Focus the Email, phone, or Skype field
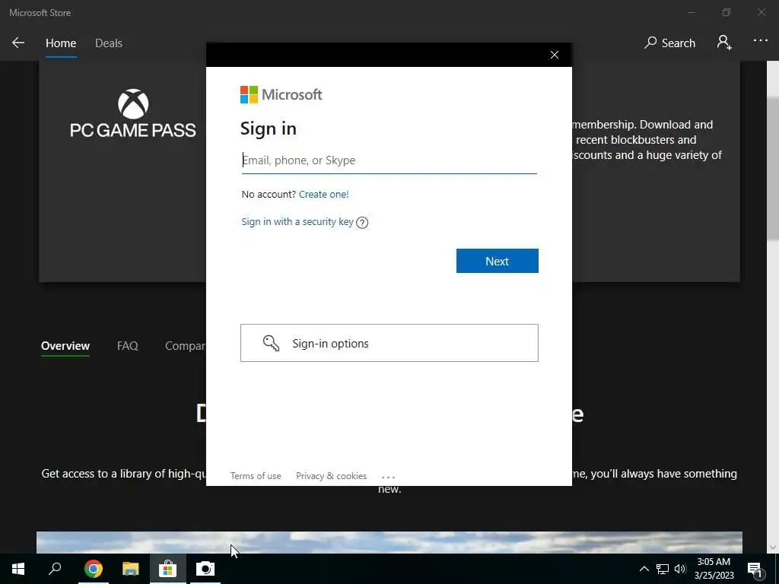This screenshot has height=584, width=779. coord(389,160)
